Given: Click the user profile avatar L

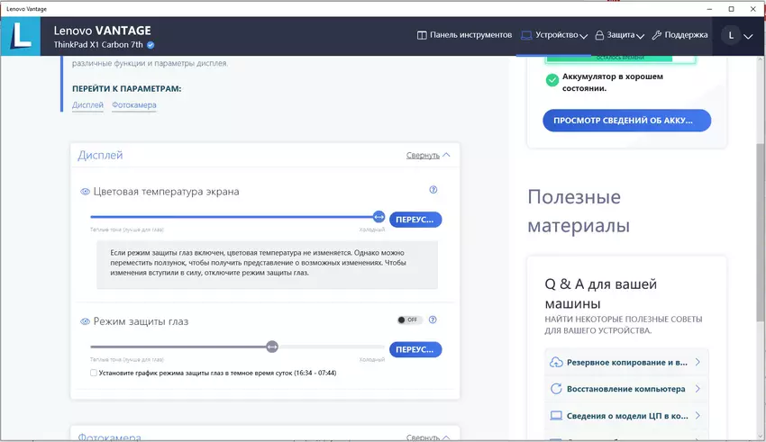Looking at the screenshot, I should pos(732,35).
